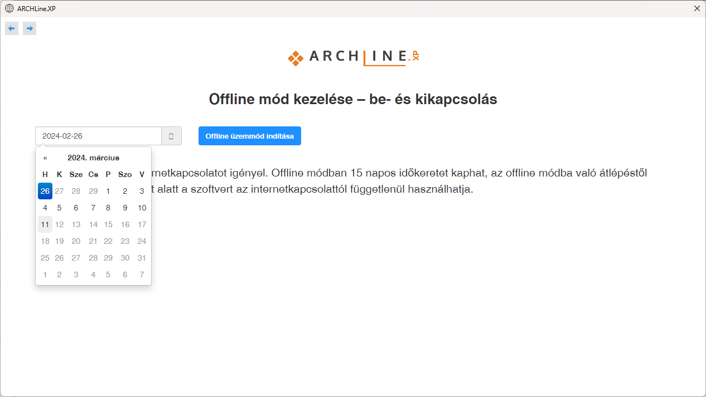Click the date field showing 2024-02-26

pos(99,136)
